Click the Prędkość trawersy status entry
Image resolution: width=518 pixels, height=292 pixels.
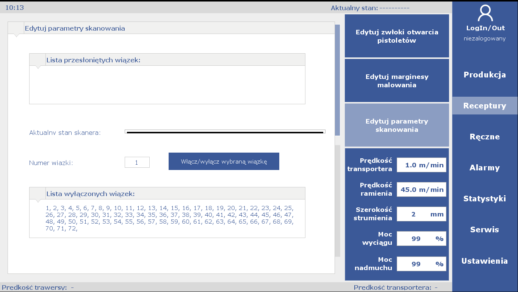pos(38,287)
